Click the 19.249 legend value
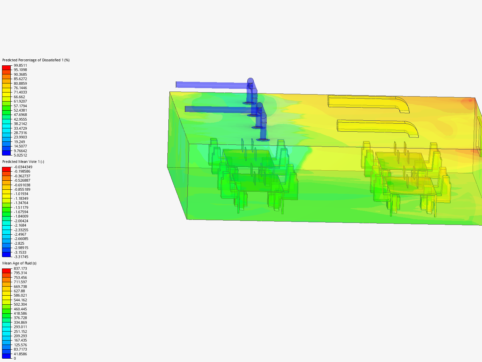The image size is (482, 362). click(x=19, y=142)
